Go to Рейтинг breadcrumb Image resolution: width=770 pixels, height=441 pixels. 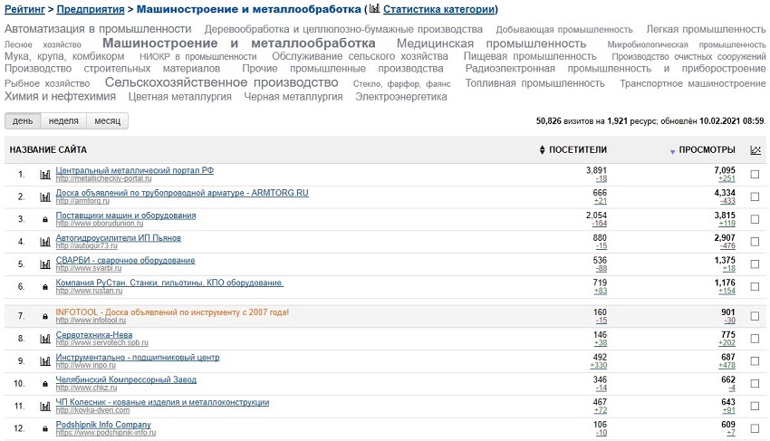click(24, 9)
